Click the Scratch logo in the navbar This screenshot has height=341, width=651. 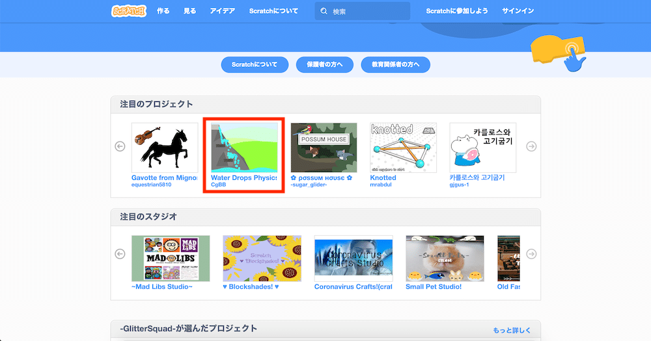point(129,11)
